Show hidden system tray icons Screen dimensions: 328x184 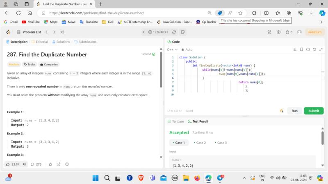[x=244, y=178]
